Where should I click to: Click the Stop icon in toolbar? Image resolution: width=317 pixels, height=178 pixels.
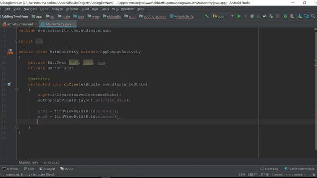tap(278, 16)
